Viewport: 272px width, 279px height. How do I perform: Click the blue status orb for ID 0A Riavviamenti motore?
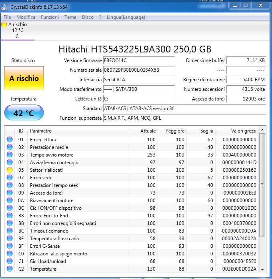(x=10, y=200)
